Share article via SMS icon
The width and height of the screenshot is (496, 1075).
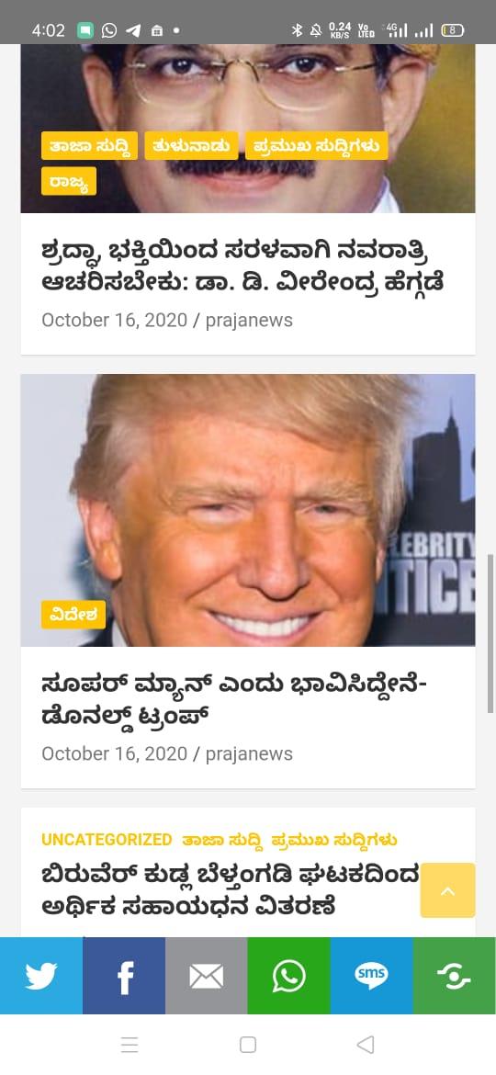pyautogui.click(x=371, y=976)
